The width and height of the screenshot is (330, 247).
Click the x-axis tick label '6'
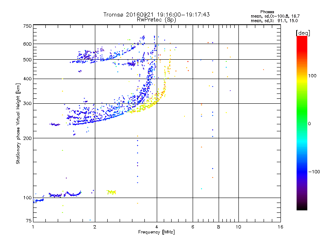193,227
